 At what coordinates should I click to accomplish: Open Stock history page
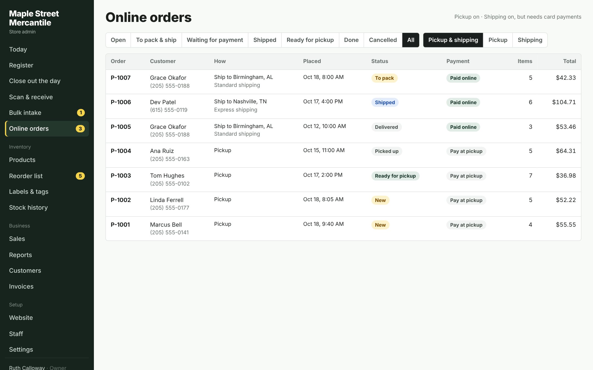[47, 207]
